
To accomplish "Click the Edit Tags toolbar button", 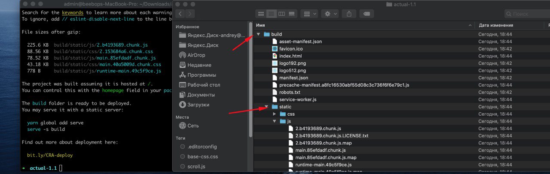I will pyautogui.click(x=367, y=14).
